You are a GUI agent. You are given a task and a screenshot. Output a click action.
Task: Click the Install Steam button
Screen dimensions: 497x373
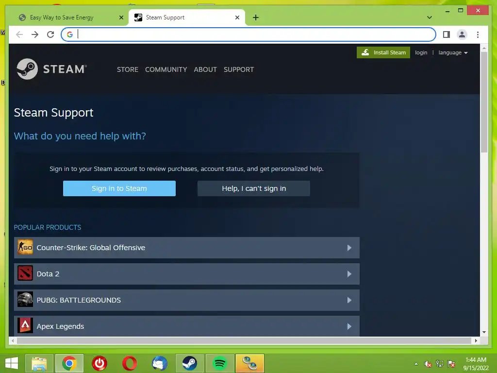[383, 52]
